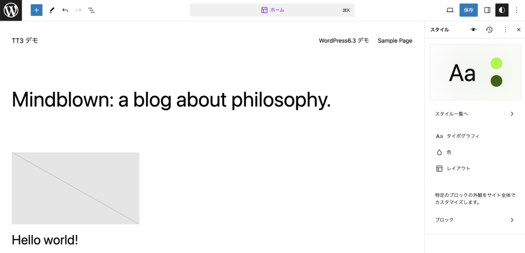The width and height of the screenshot is (525, 253).
Task: Click the 保存 save button
Action: pyautogui.click(x=469, y=10)
